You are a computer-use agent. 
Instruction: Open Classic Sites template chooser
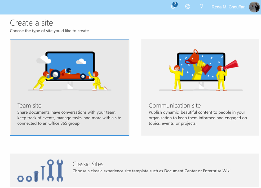[134, 170]
